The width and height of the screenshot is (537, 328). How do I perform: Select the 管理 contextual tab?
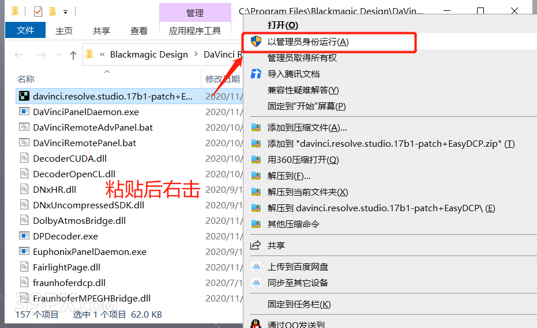195,13
